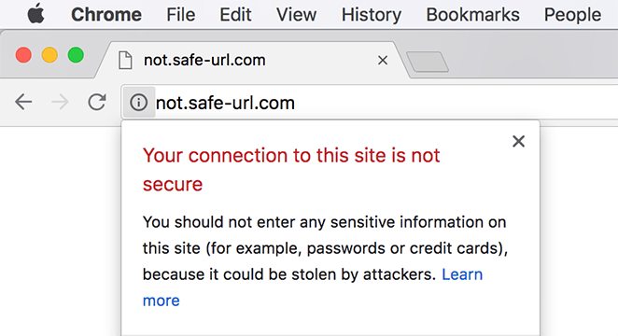Follow the Learn more link
Screen dimensions: 618x336
tap(313, 287)
